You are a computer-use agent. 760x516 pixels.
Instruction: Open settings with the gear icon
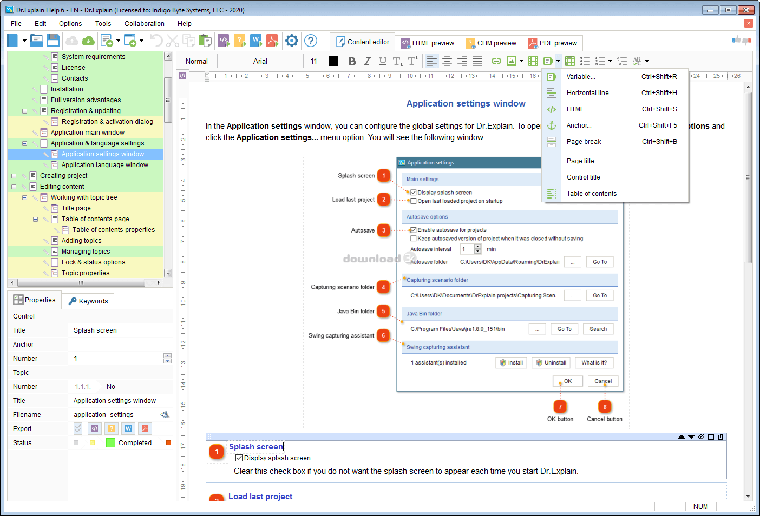coord(292,41)
